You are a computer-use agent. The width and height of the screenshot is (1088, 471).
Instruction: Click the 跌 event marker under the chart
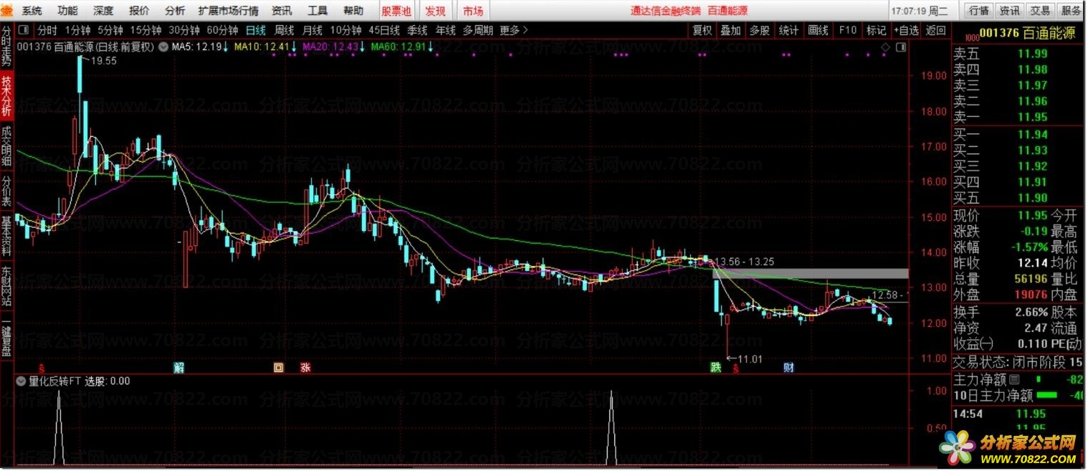715,368
